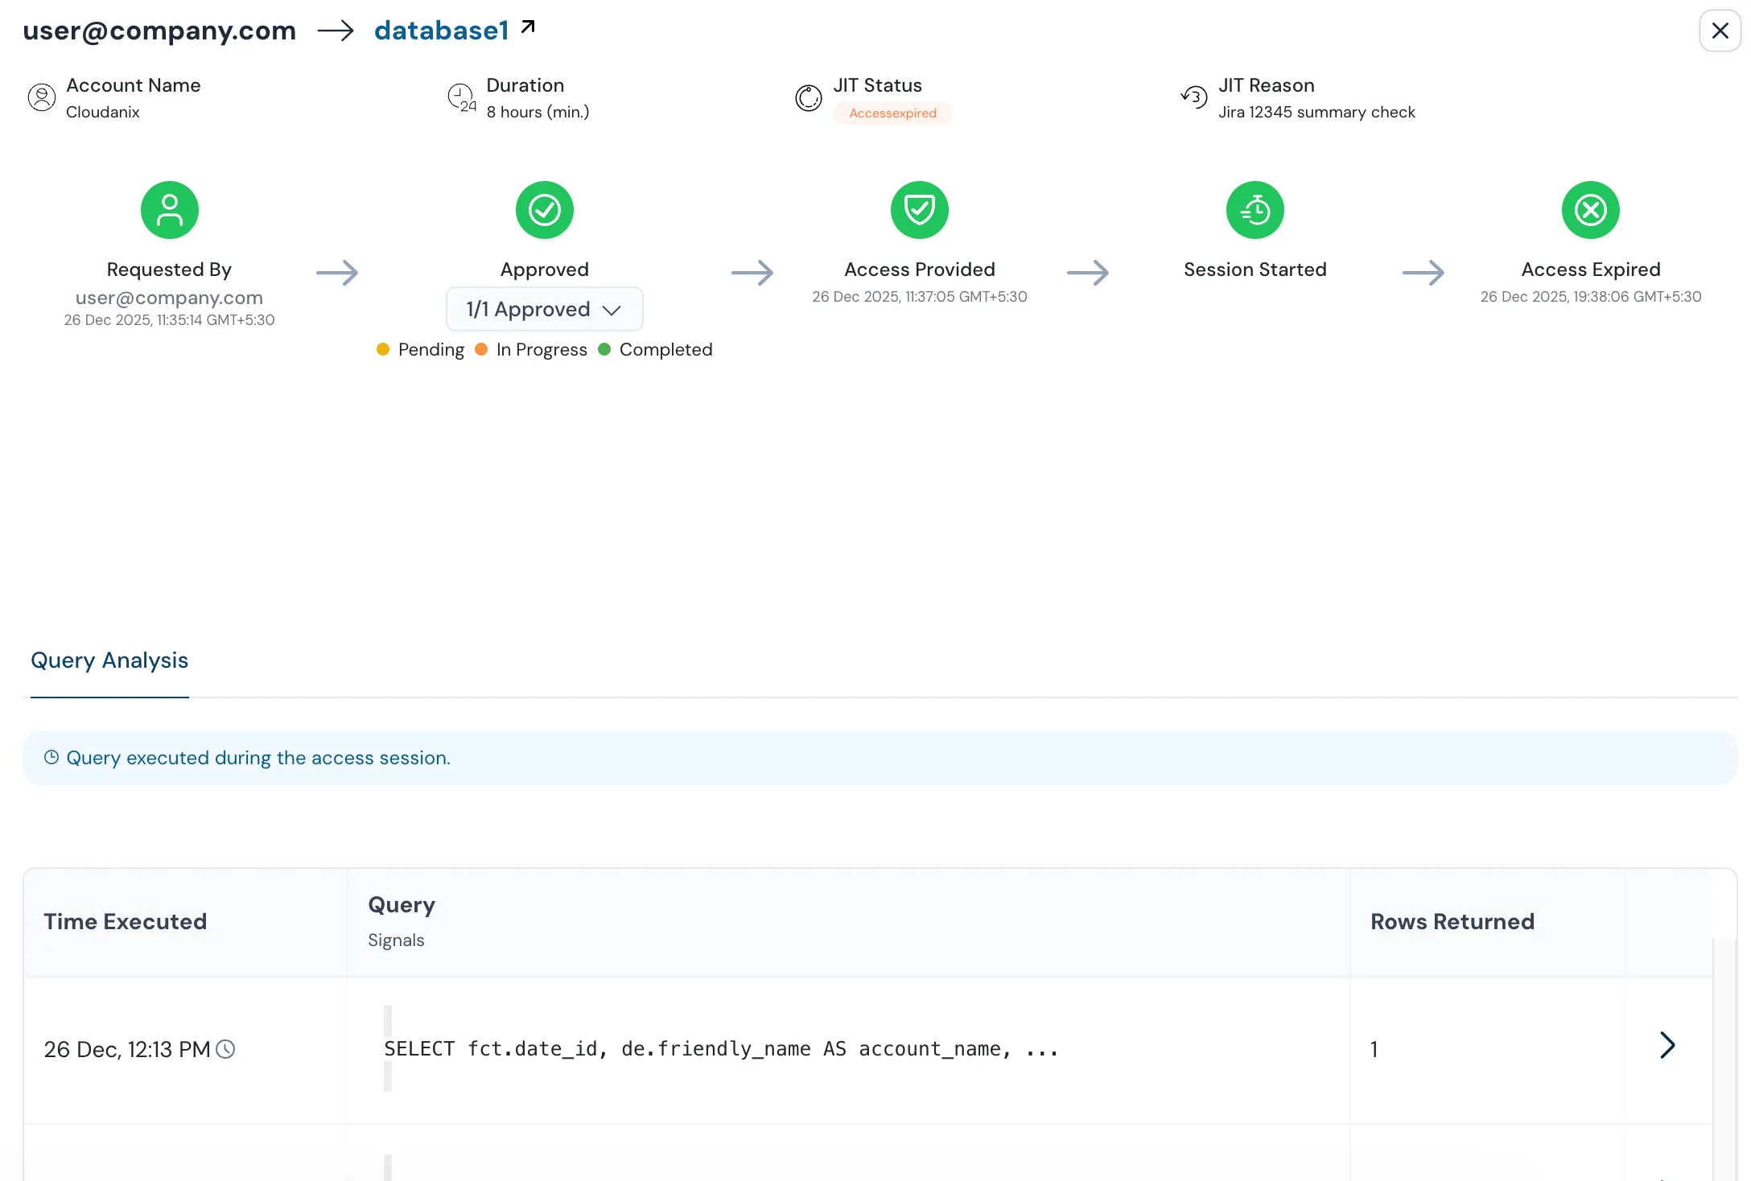Click the JIT Reason history icon
1751x1181 pixels.
coord(1193,97)
